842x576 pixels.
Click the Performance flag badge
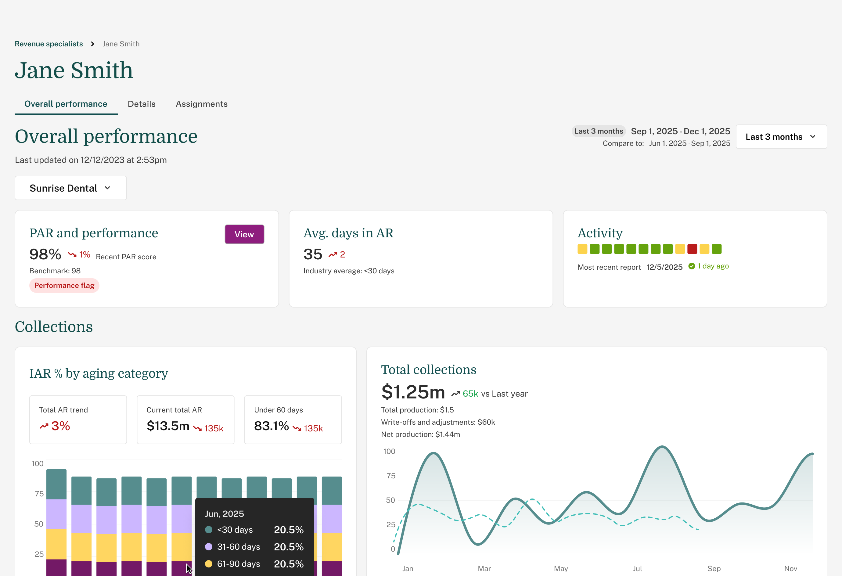pyautogui.click(x=64, y=286)
